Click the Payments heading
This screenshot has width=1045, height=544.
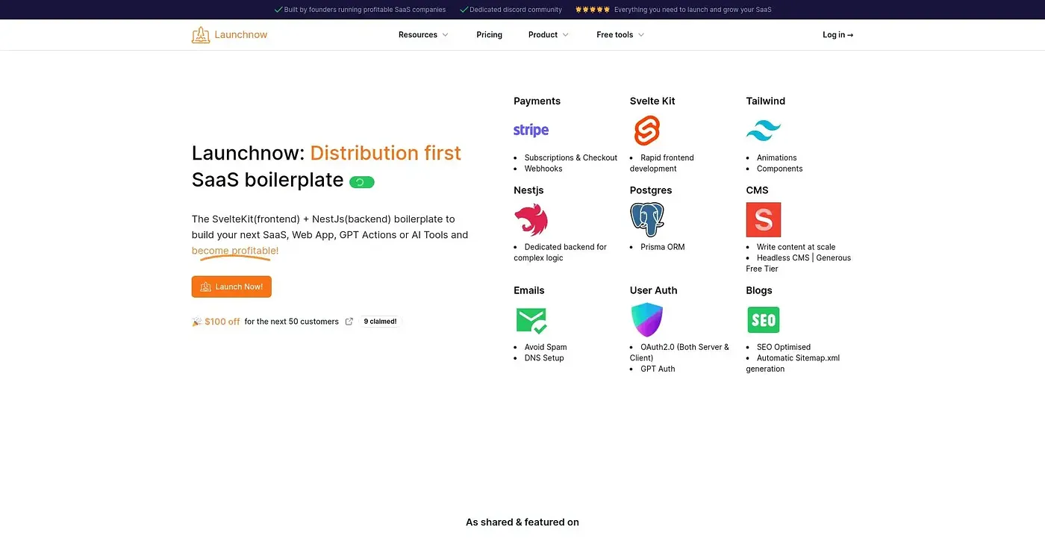click(x=537, y=101)
